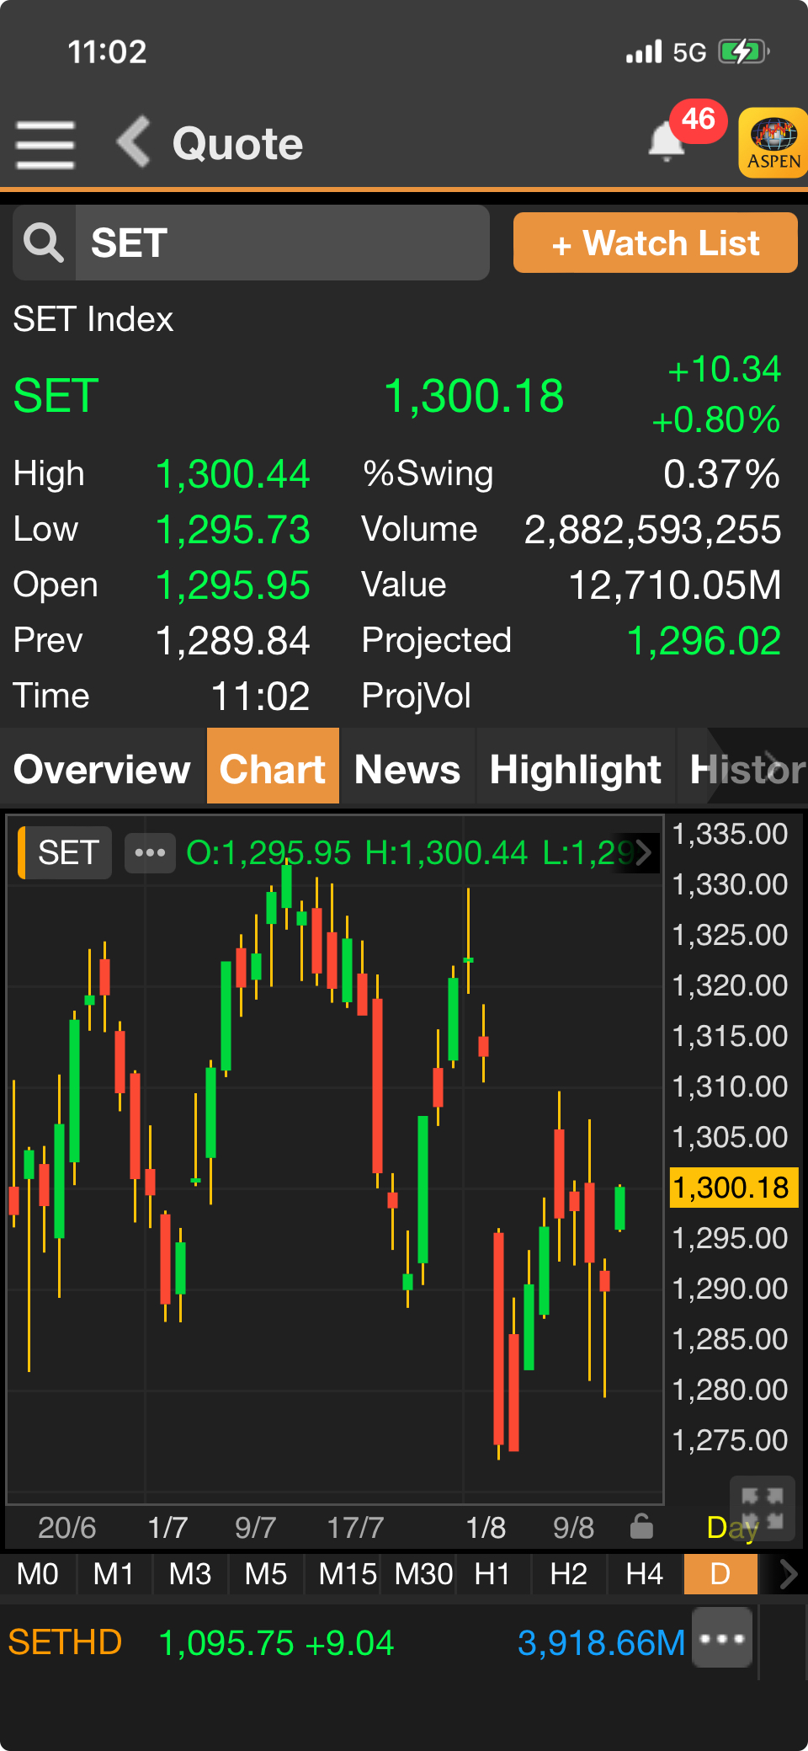This screenshot has width=808, height=1751.
Task: Open the Highlight tab
Action: point(576,769)
